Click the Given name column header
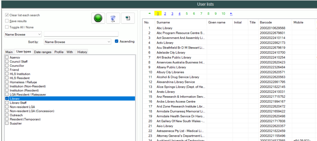 (x=219, y=23)
